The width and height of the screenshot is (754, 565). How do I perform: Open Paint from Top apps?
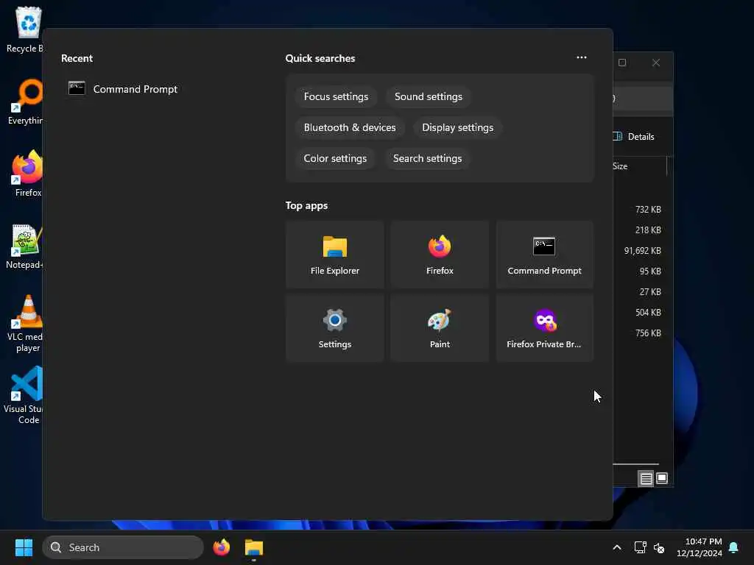(440, 328)
